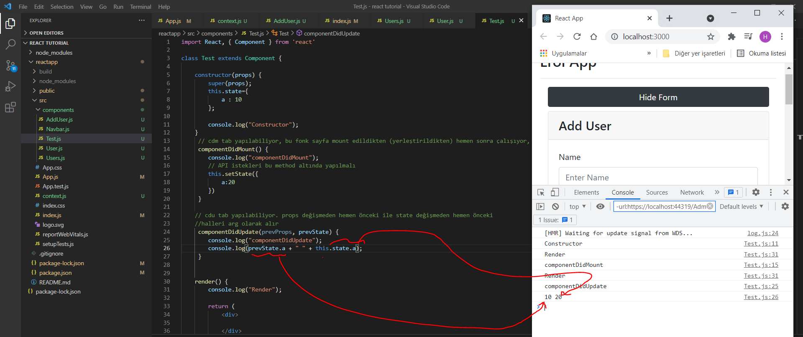Open the Terminal menu

[141, 7]
